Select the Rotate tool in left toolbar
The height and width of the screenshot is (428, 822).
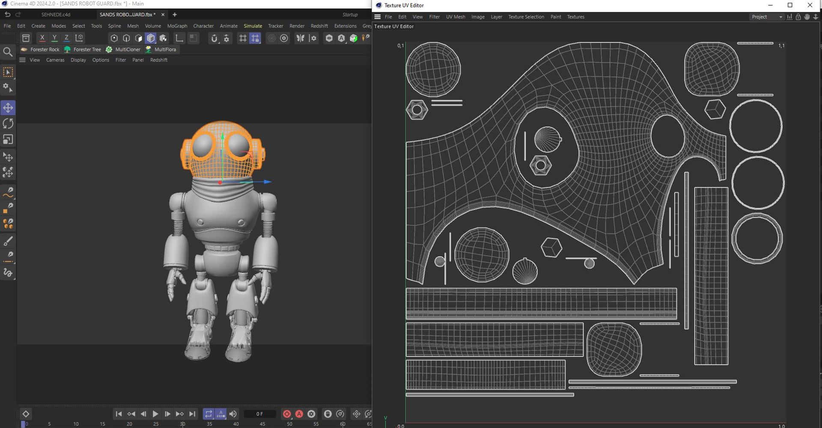click(x=8, y=124)
